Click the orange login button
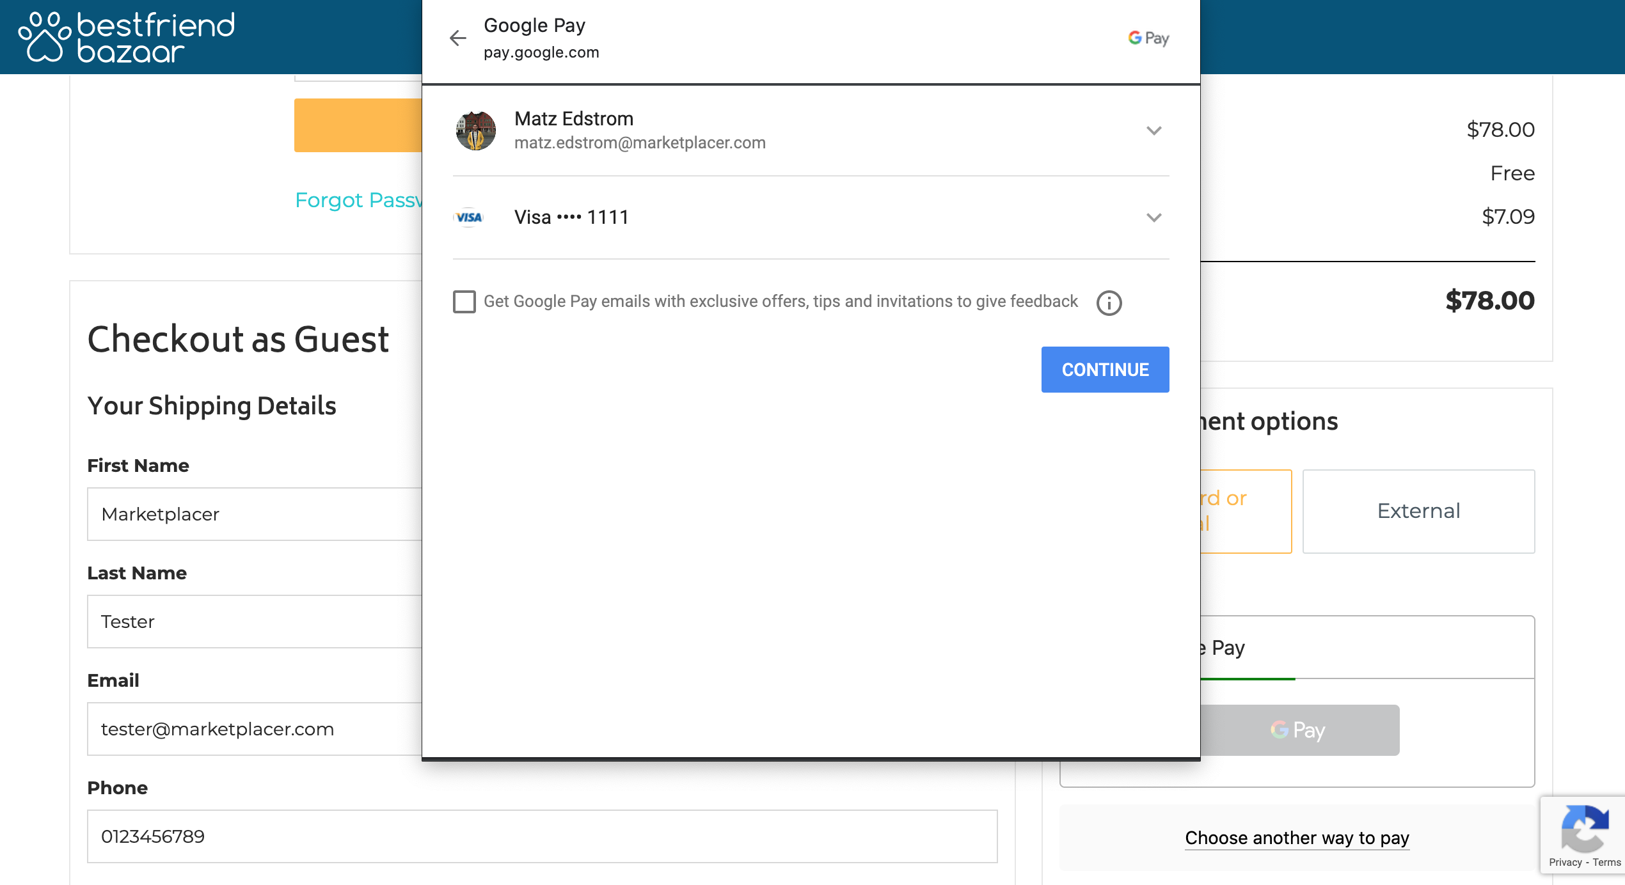 click(x=358, y=125)
